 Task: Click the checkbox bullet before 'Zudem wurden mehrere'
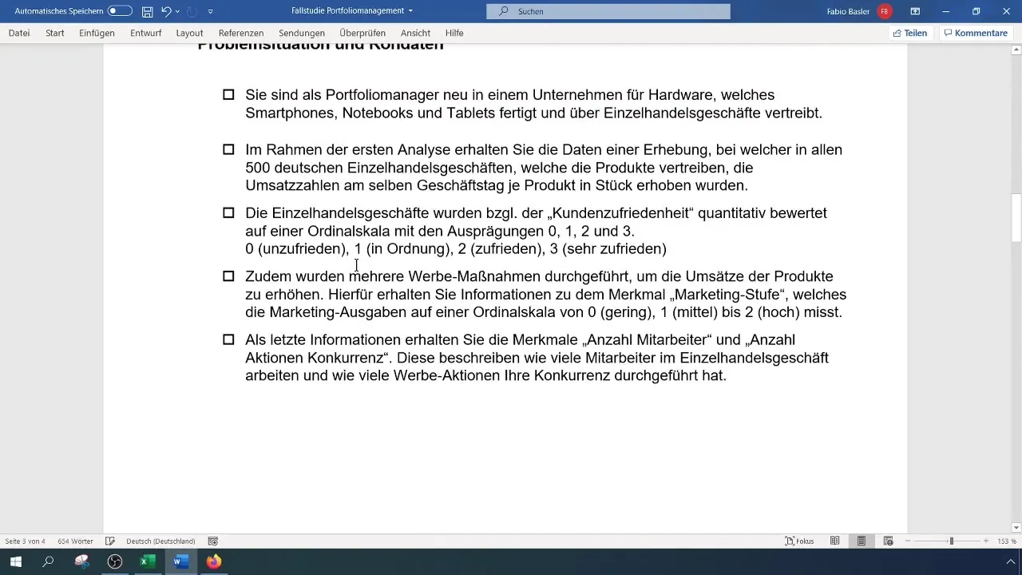[x=228, y=276]
